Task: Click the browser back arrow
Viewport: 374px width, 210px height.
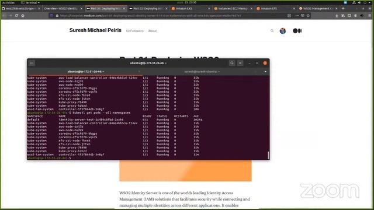Action: (x=4, y=16)
